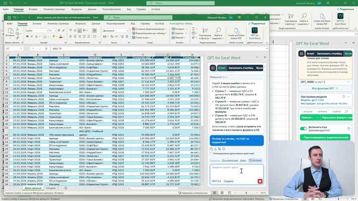
Task: Open Cell Styles in the front window
Action: tap(141, 37)
